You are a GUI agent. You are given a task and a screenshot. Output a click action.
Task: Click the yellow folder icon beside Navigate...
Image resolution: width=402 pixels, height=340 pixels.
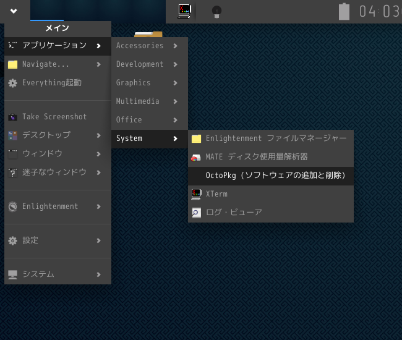coord(12,64)
